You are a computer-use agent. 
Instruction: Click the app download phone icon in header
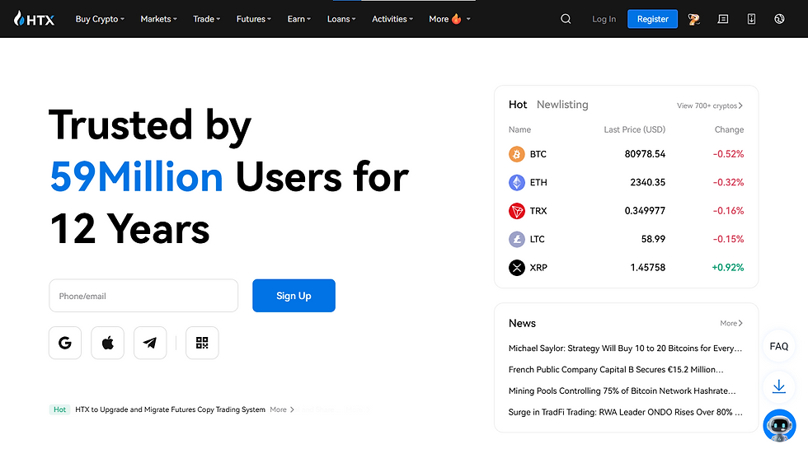[x=751, y=19]
